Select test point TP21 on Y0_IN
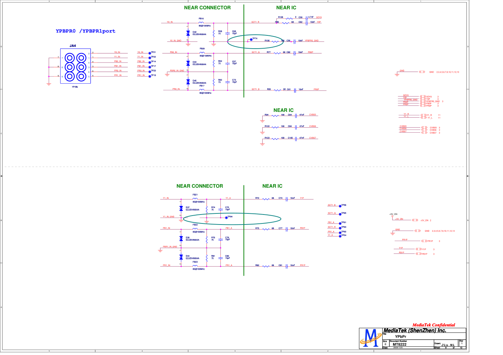503x355 pixels. pos(150,53)
